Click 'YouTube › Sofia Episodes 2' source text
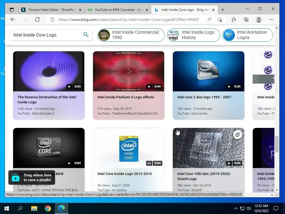285x214 pixels. [36, 113]
